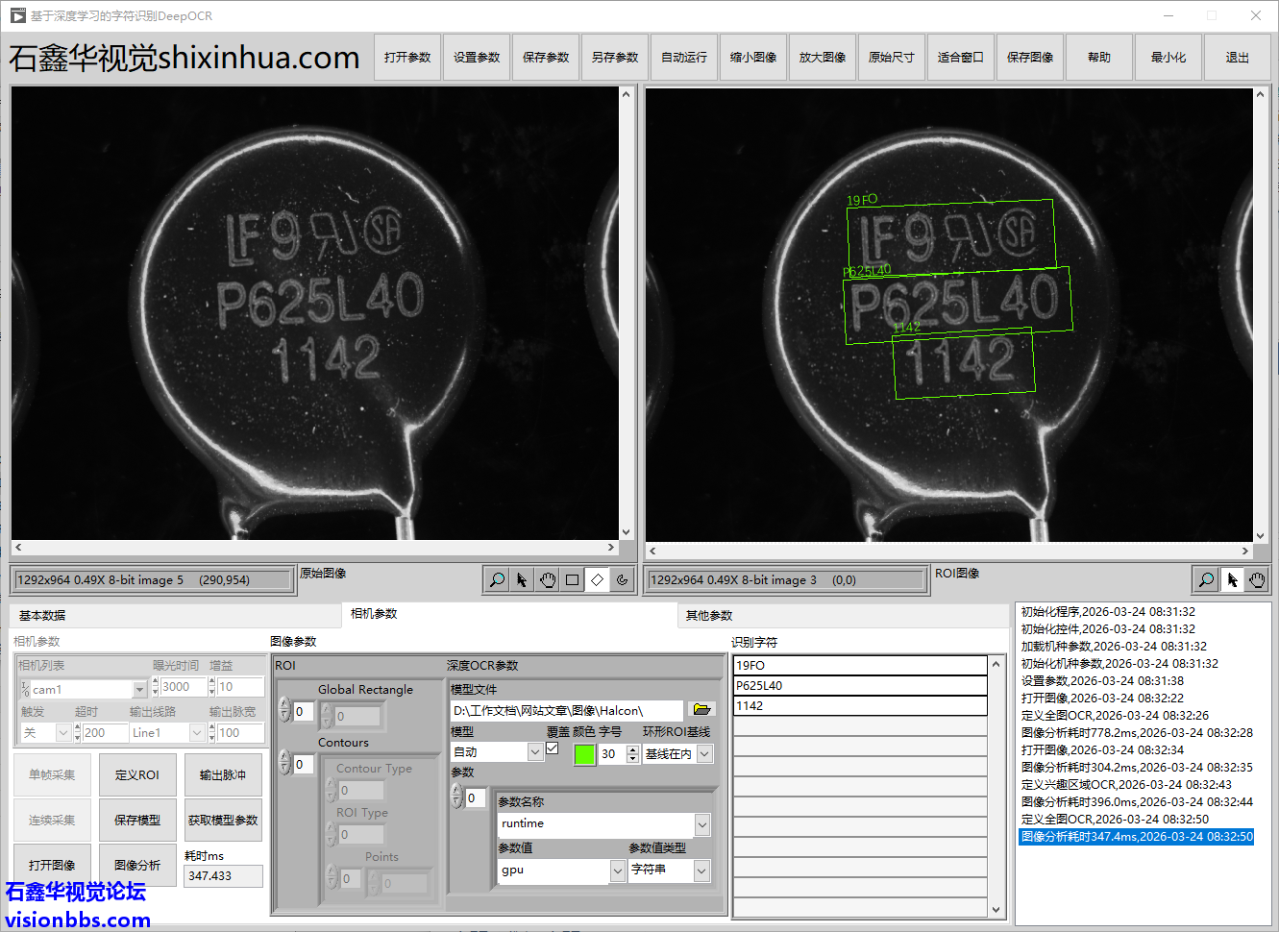Open the 参数值 gpu dropdown
This screenshot has height=932, width=1279.
pos(617,871)
